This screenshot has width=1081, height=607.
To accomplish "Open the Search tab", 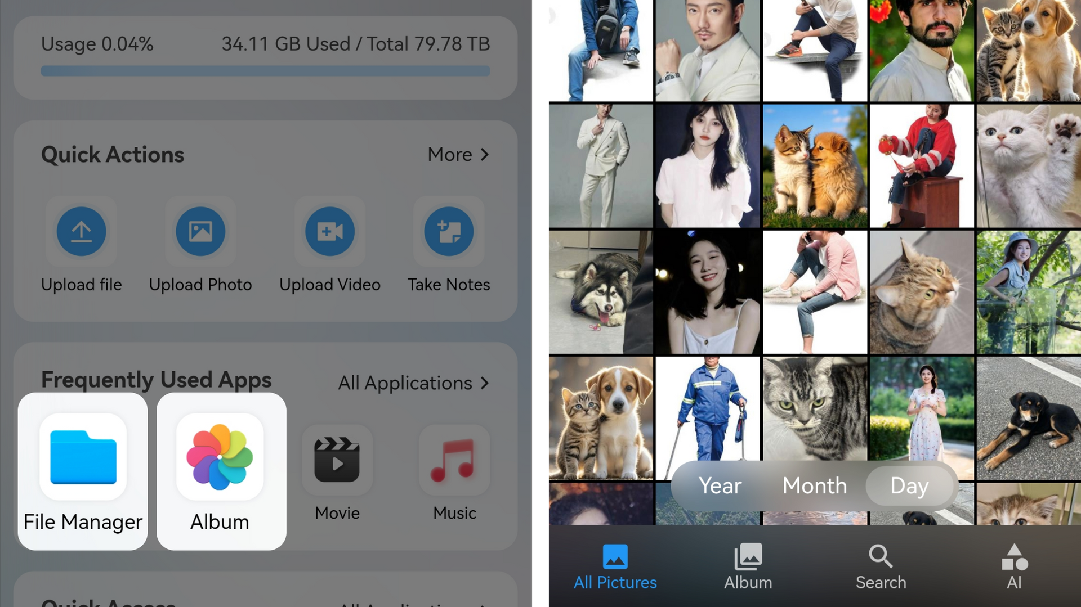I will click(881, 566).
